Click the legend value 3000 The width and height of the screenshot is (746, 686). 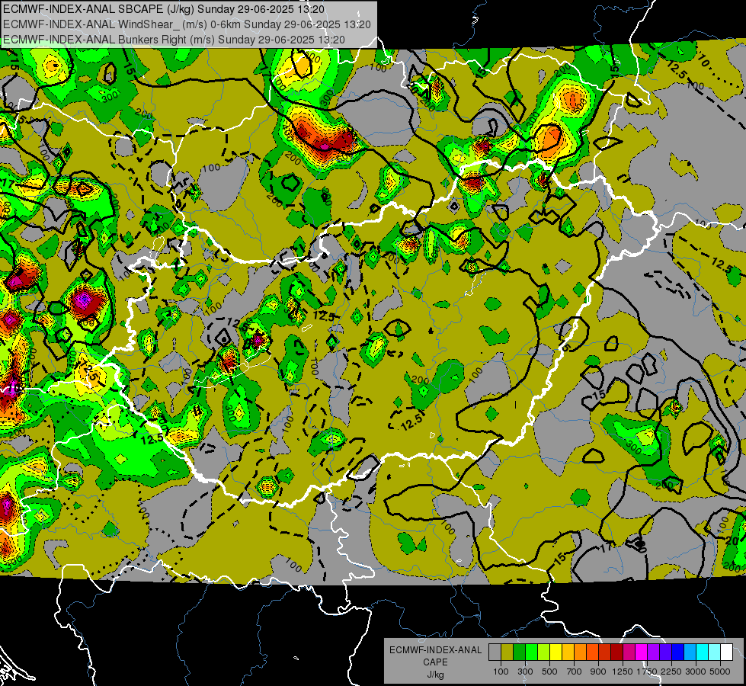pyautogui.click(x=696, y=672)
